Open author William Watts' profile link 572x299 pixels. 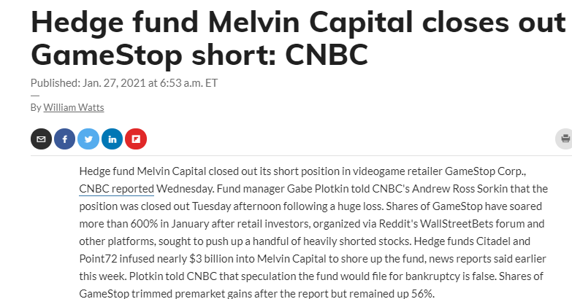coord(73,107)
